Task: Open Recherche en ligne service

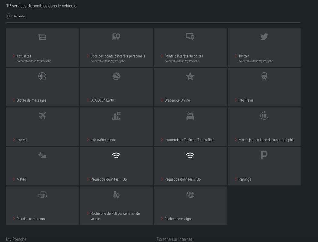Action: (x=179, y=219)
